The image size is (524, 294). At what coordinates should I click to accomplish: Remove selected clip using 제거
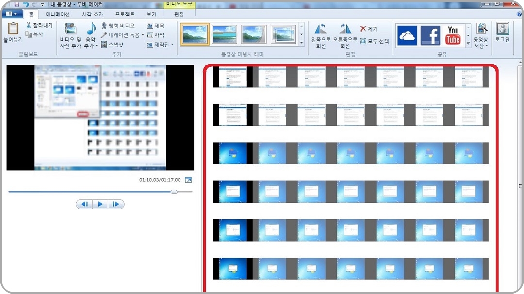tap(371, 28)
